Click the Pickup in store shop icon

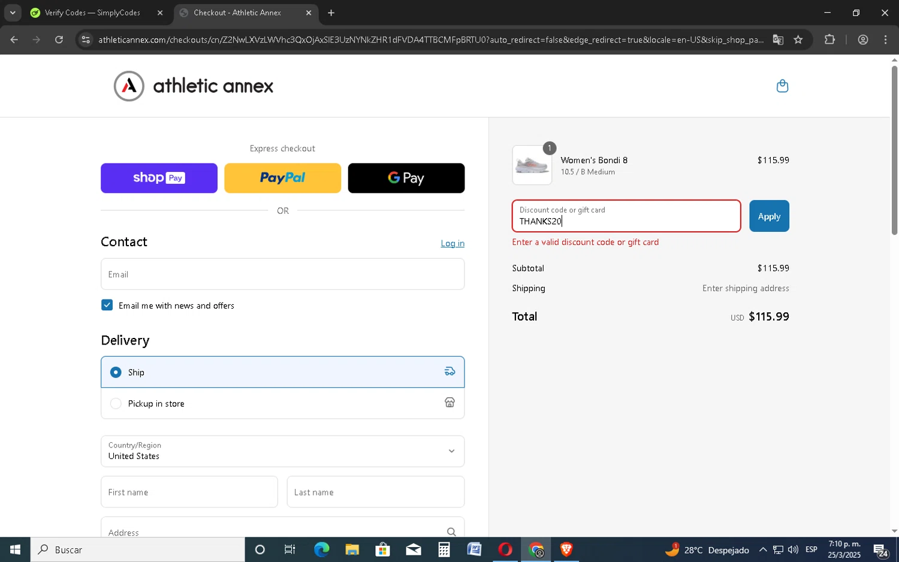click(450, 403)
